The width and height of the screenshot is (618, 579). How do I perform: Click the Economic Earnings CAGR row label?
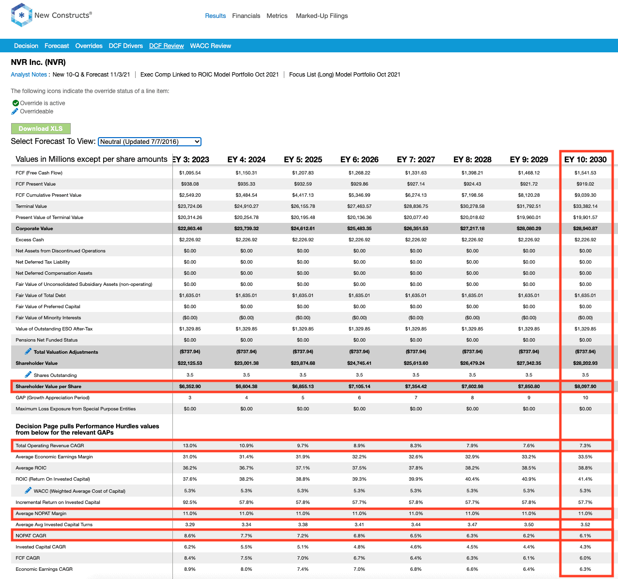click(44, 569)
